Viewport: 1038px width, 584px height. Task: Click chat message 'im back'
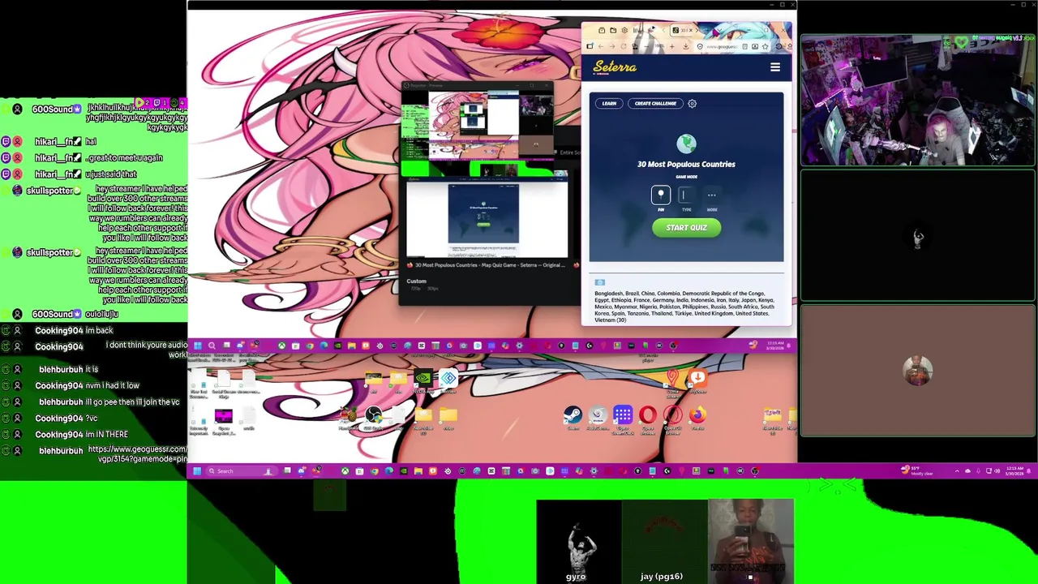tap(100, 330)
